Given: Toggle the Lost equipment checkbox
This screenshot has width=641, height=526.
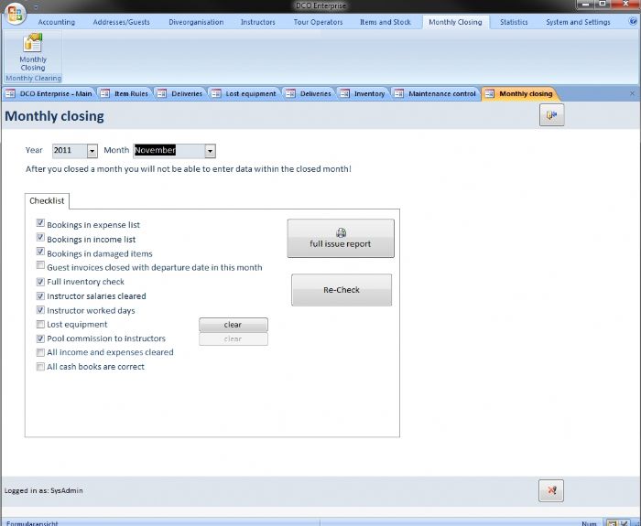Looking at the screenshot, I should [x=40, y=325].
